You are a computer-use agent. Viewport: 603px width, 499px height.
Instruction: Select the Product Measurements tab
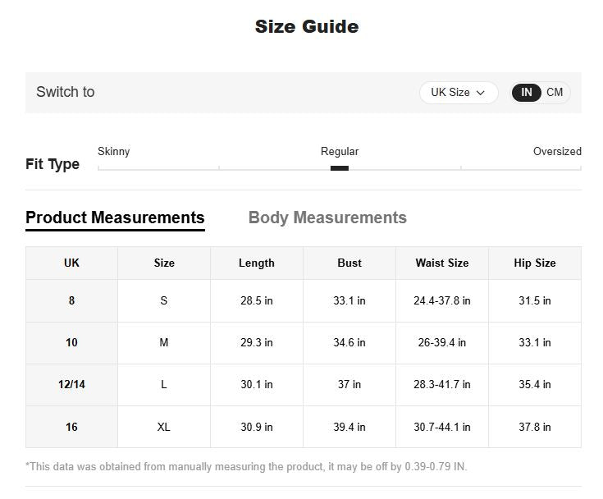tap(115, 217)
